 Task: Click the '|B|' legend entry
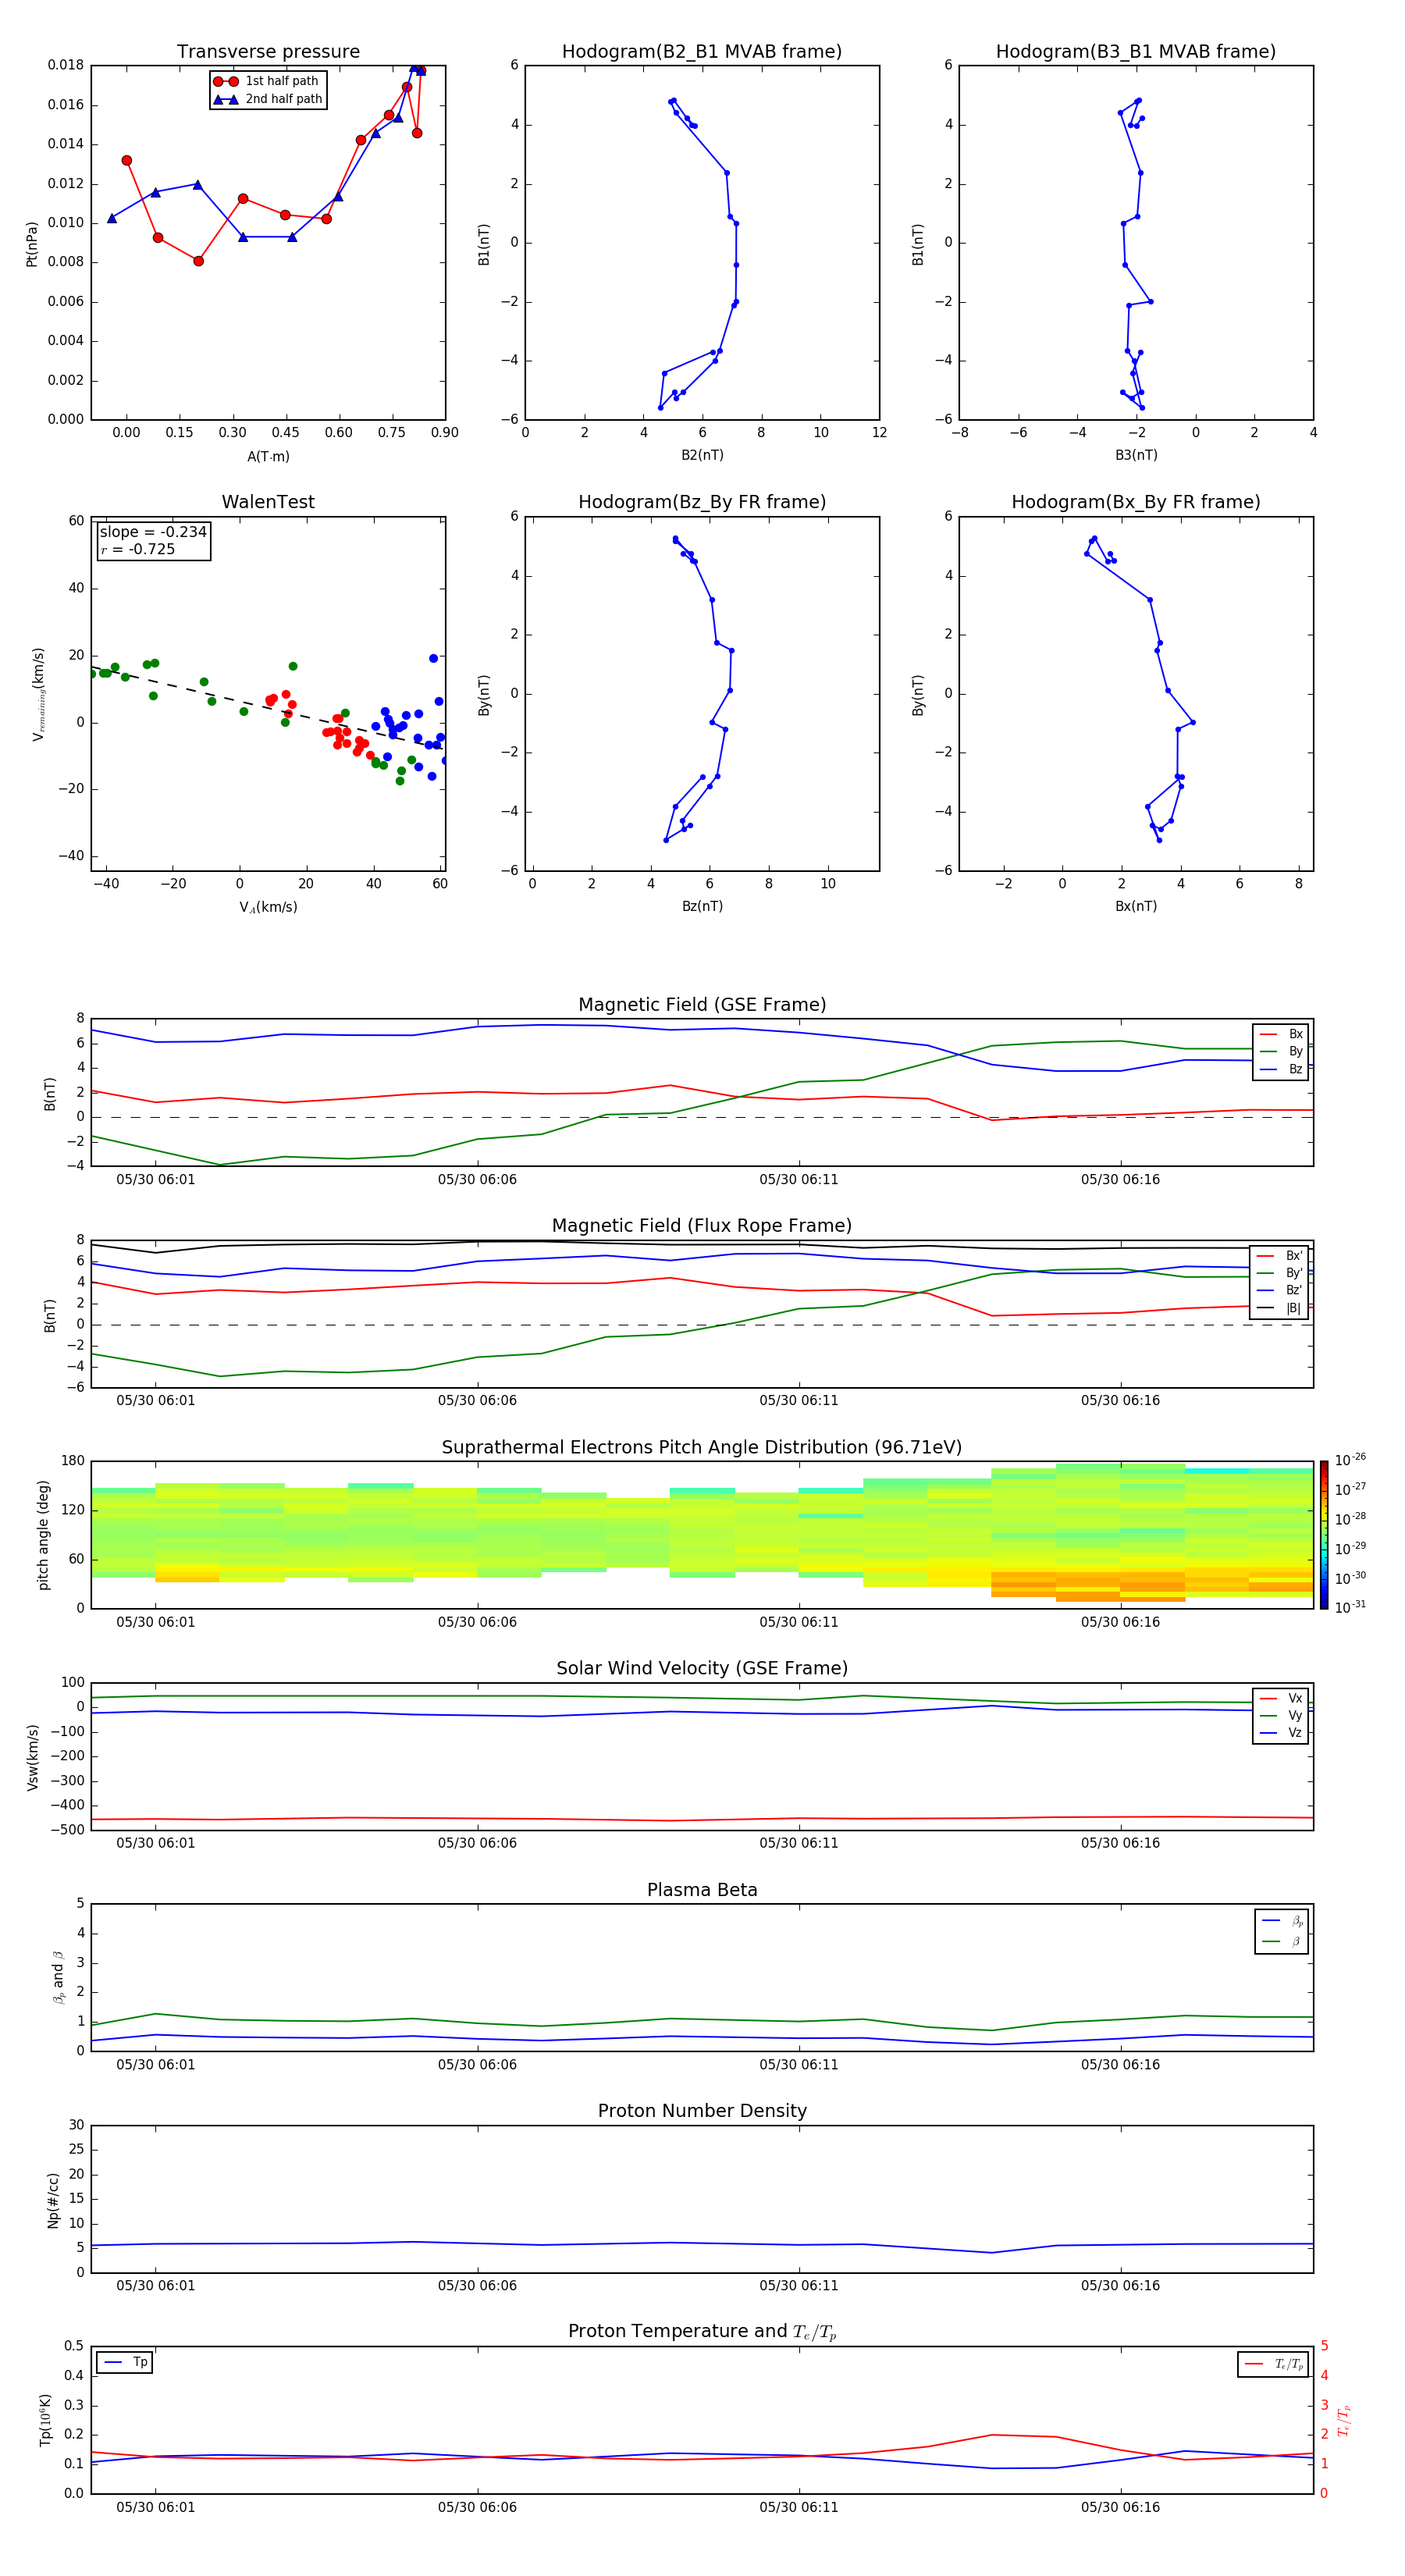tap(1280, 1308)
